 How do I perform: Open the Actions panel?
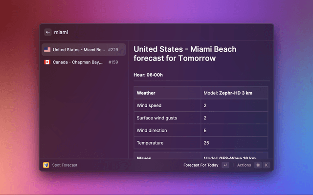[x=244, y=165]
